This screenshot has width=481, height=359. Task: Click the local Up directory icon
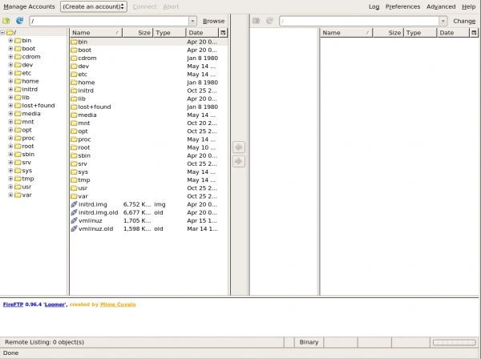pyautogui.click(x=6, y=21)
